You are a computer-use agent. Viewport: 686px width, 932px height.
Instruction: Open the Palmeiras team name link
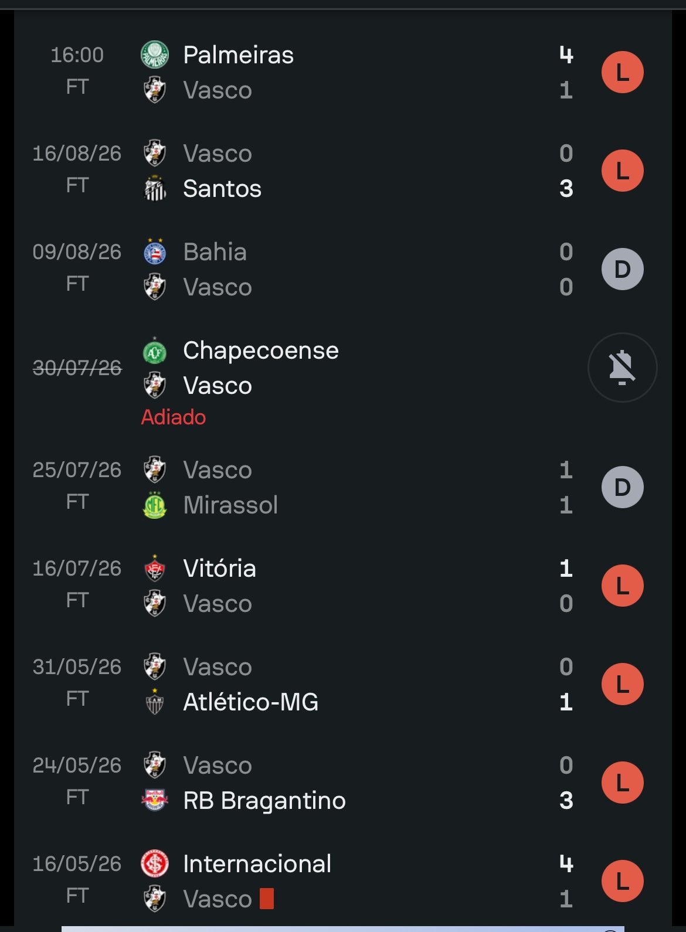click(238, 55)
